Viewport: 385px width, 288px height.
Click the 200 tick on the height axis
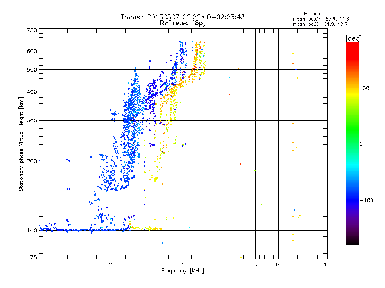pos(32,161)
